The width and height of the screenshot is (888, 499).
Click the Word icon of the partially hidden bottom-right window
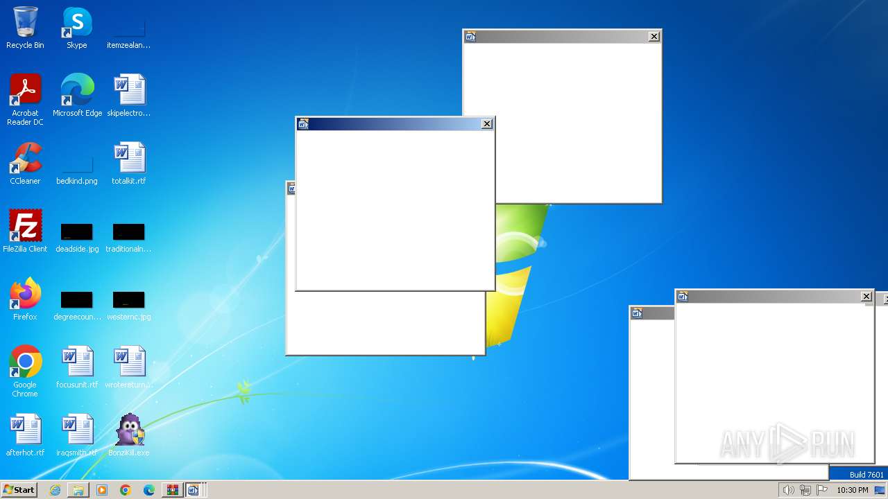pyautogui.click(x=637, y=313)
